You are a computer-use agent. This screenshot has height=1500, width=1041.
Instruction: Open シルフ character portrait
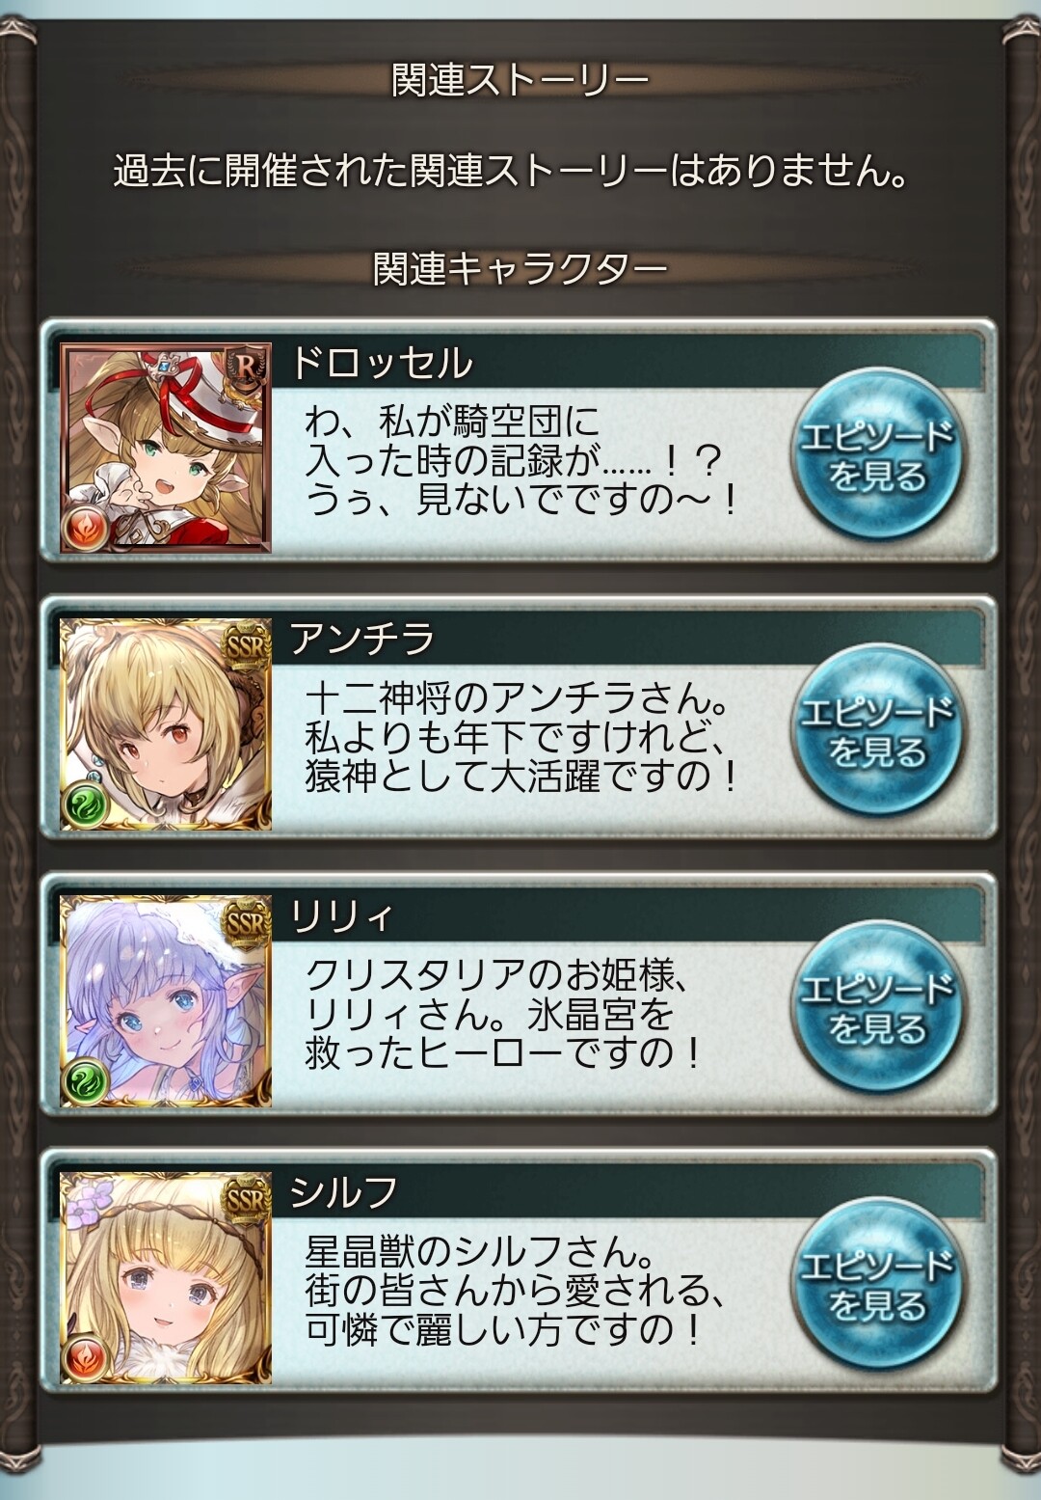click(166, 1277)
